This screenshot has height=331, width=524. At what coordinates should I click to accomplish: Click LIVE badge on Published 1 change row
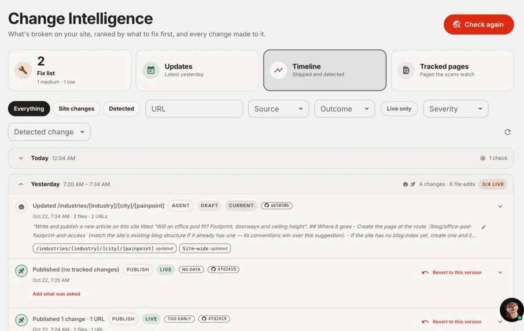pyautogui.click(x=151, y=319)
